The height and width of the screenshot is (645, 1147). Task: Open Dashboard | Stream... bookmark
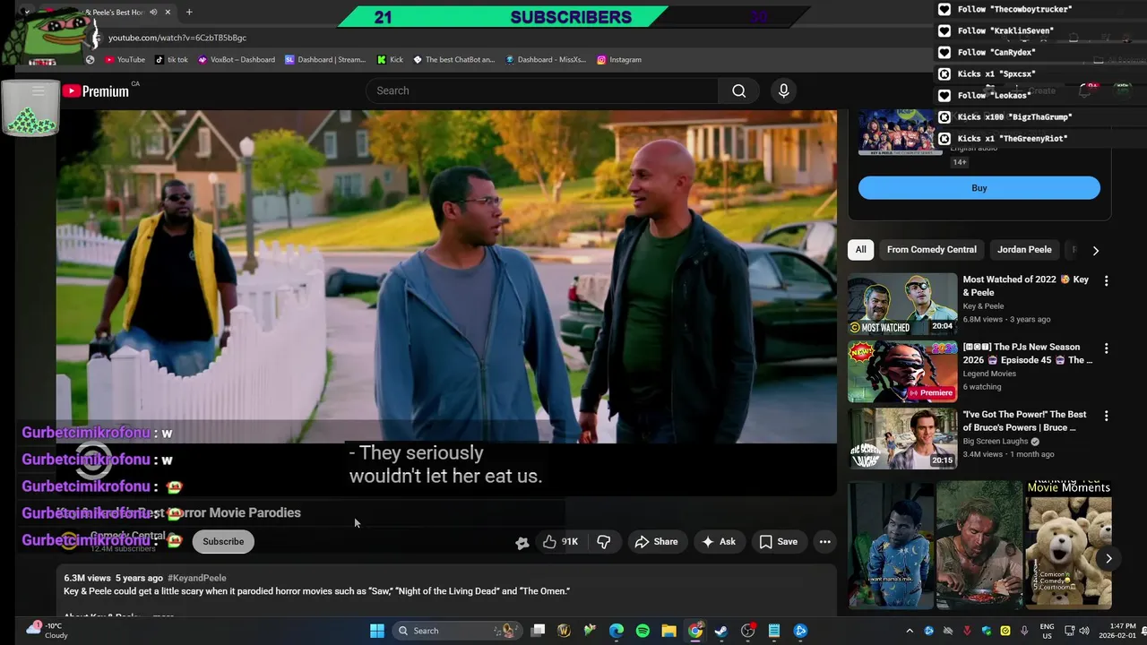(x=325, y=59)
